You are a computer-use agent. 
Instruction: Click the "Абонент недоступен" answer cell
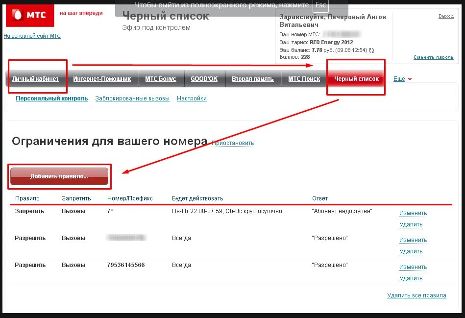click(342, 211)
